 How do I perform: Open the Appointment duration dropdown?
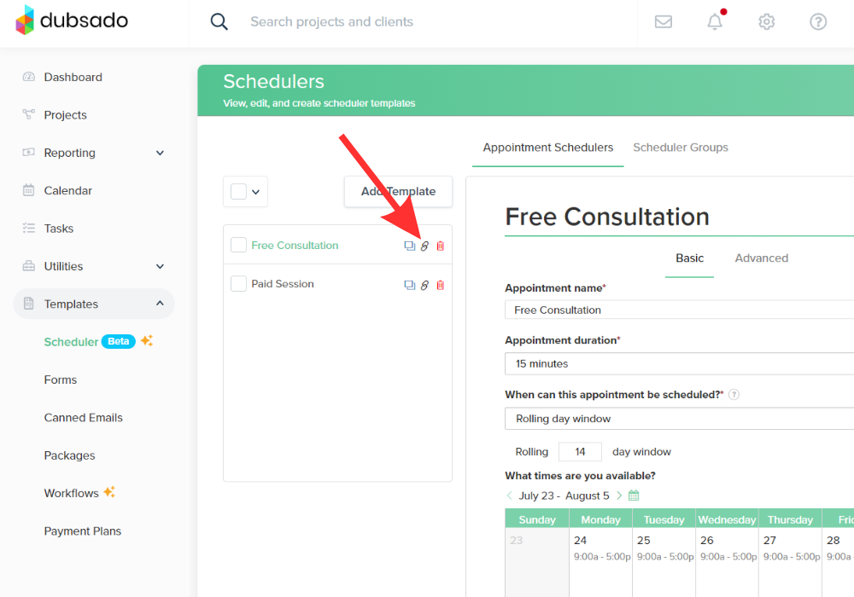tap(679, 364)
